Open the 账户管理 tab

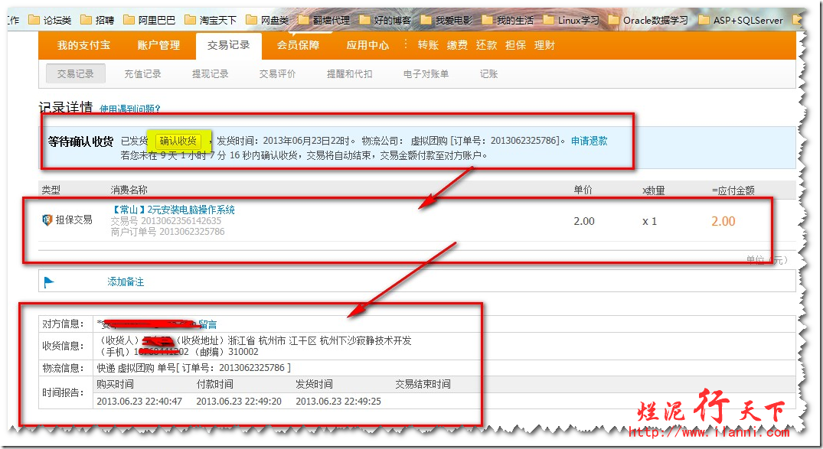point(159,45)
